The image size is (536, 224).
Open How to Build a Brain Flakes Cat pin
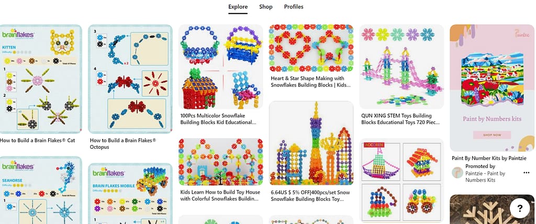37,140
